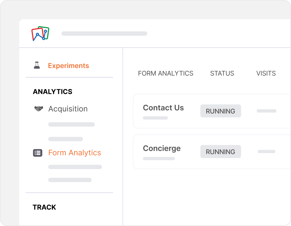Select Acquisition in the sidebar
The height and width of the screenshot is (226, 291).
[68, 109]
